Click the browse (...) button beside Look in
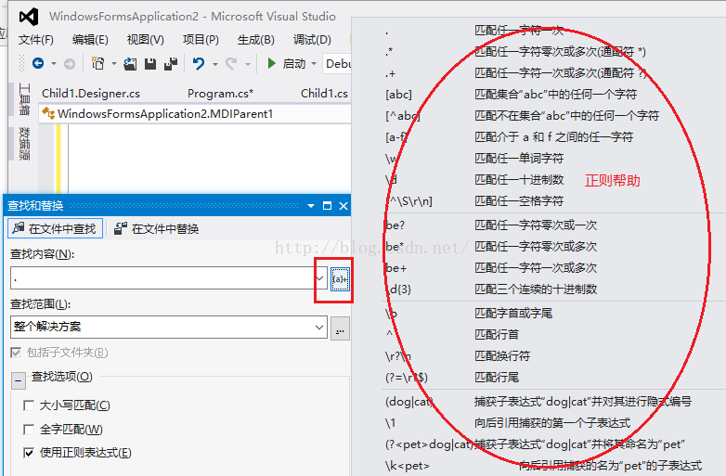 (340, 328)
